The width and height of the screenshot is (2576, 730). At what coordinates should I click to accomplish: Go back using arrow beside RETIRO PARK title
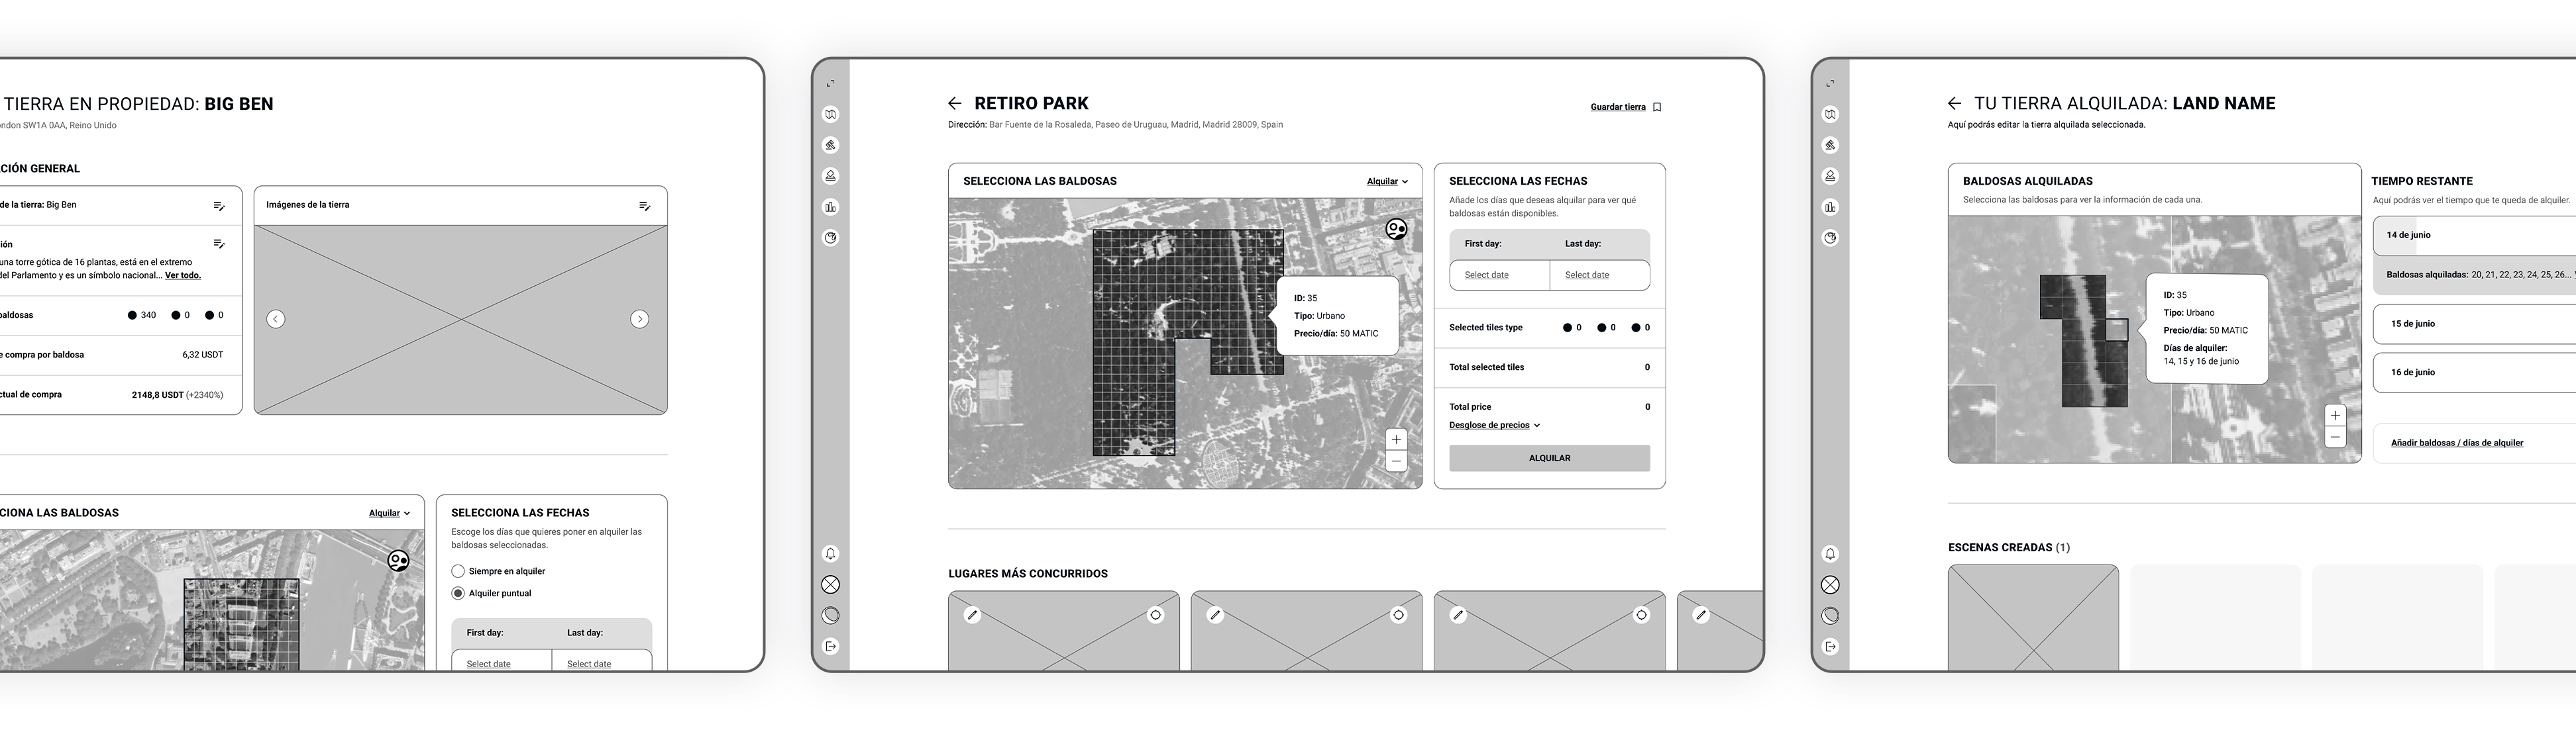coord(954,103)
